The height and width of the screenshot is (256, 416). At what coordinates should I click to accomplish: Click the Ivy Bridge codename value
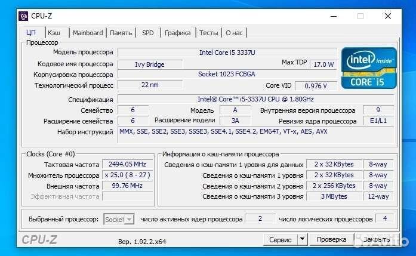coord(150,64)
